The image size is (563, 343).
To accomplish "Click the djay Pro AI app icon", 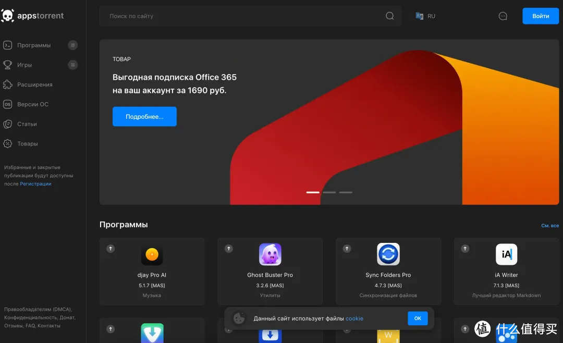I will 152,254.
